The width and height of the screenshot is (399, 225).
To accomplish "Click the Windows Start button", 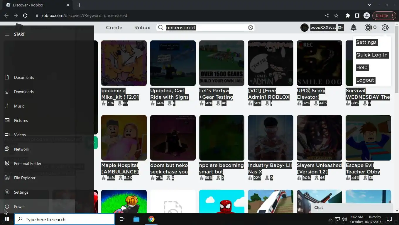I will 7,219.
